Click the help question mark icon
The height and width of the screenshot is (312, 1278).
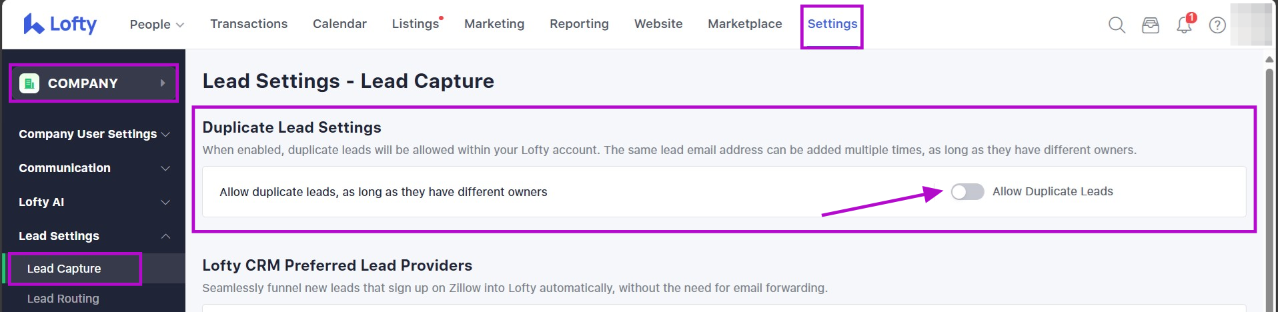point(1217,25)
